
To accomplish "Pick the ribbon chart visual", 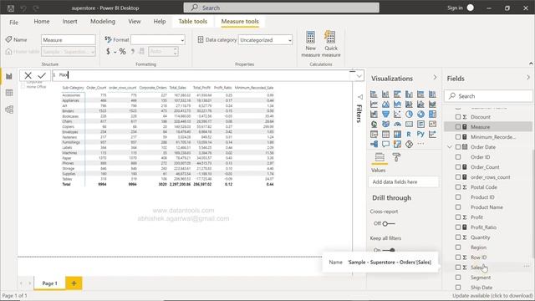I will 432,104.
